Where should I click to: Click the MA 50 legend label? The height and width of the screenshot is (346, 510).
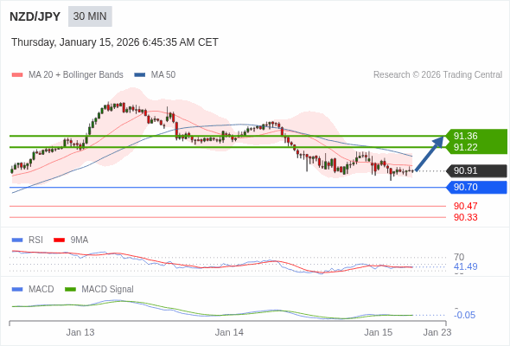(x=163, y=75)
